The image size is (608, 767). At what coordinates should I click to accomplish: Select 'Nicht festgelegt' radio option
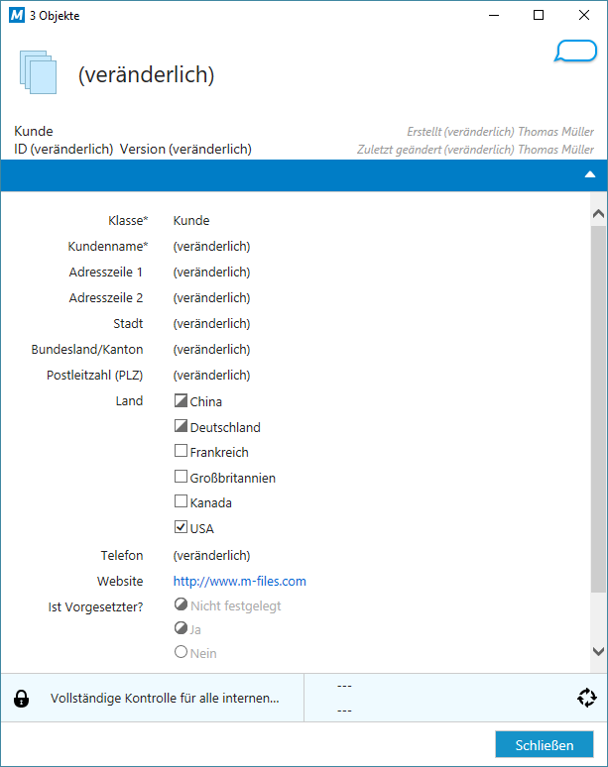181,604
